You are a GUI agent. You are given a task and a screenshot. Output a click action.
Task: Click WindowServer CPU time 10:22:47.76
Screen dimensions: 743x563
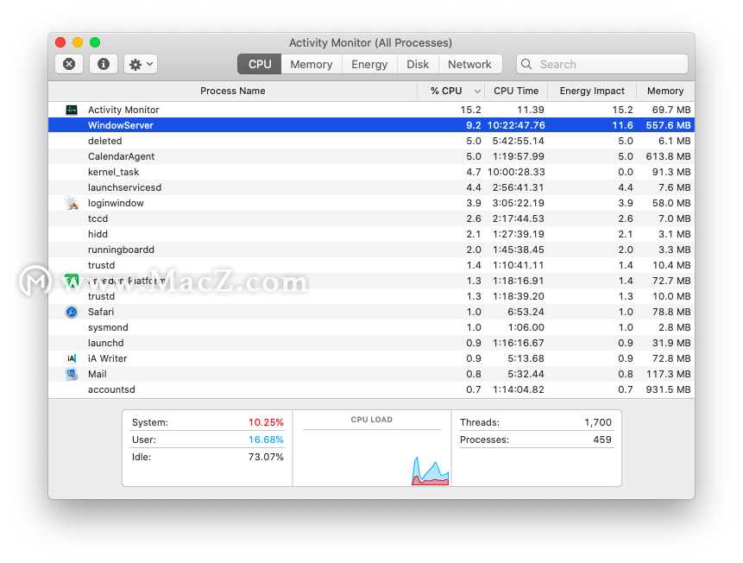(x=516, y=125)
